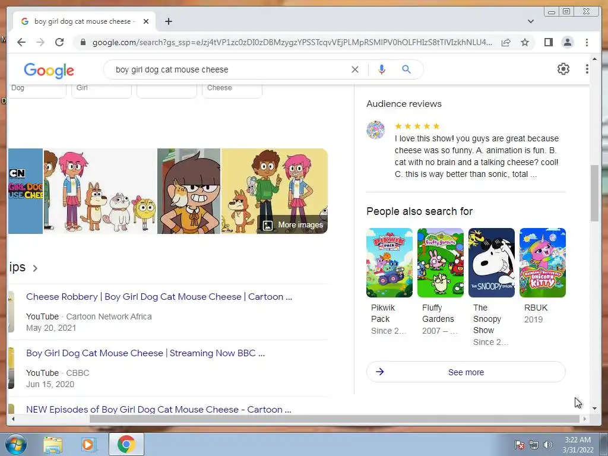Image resolution: width=608 pixels, height=456 pixels.
Task: Open More images button
Action: (293, 225)
